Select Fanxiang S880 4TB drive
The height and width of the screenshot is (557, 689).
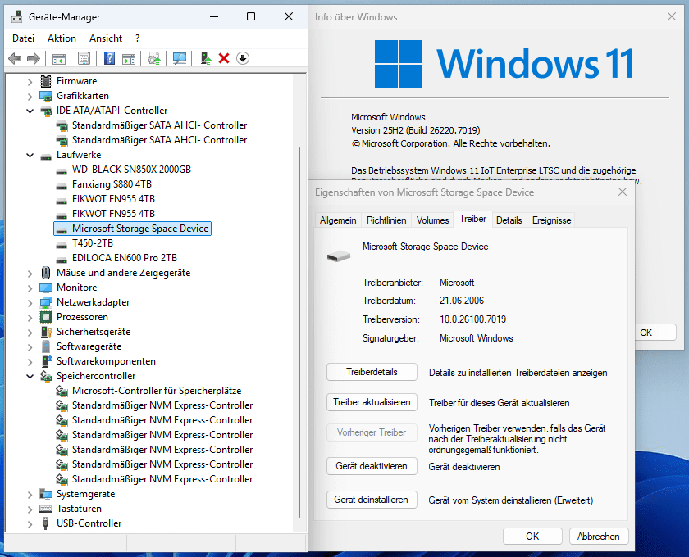click(x=112, y=184)
